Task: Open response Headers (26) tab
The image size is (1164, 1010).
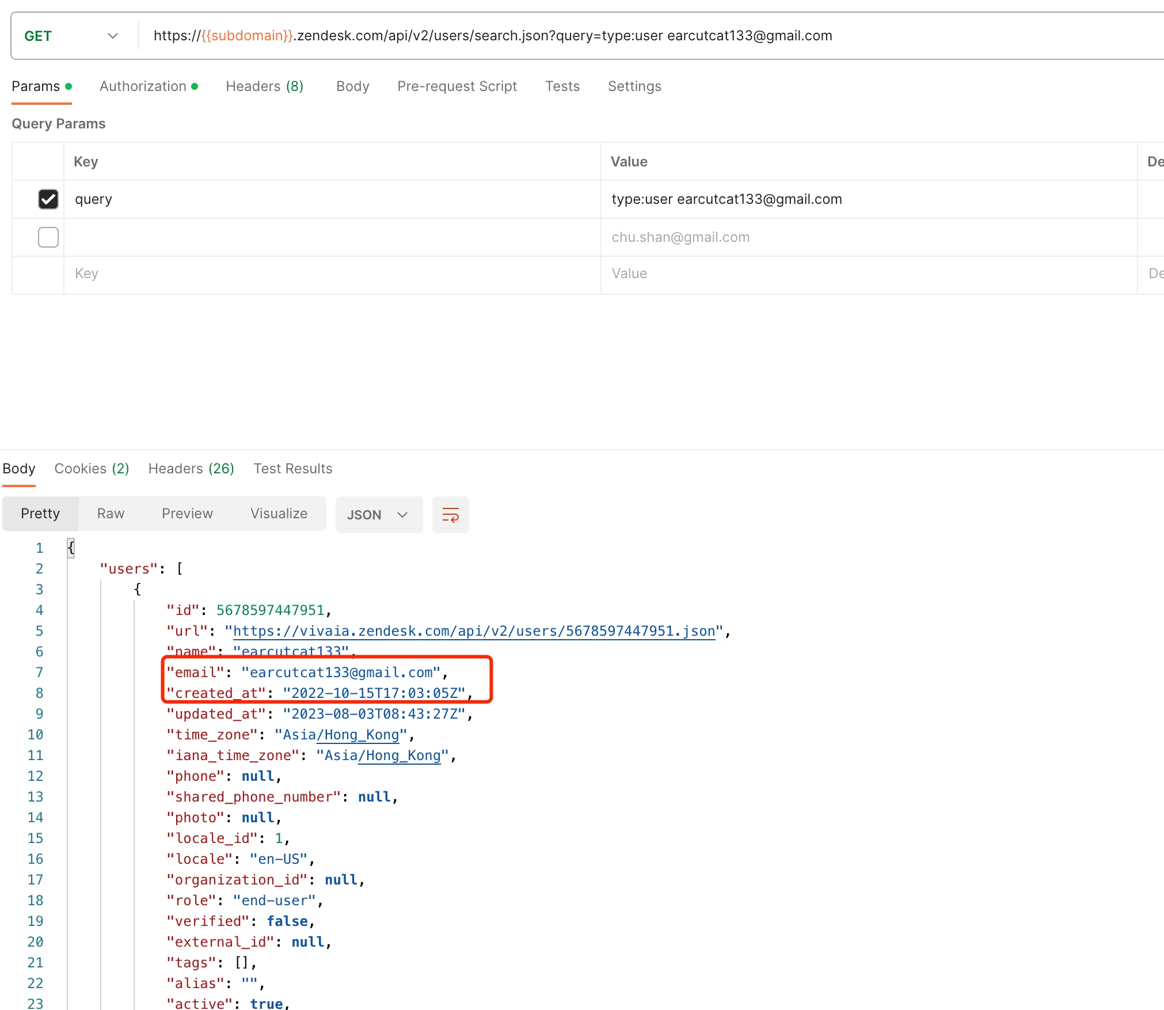Action: pos(191,469)
